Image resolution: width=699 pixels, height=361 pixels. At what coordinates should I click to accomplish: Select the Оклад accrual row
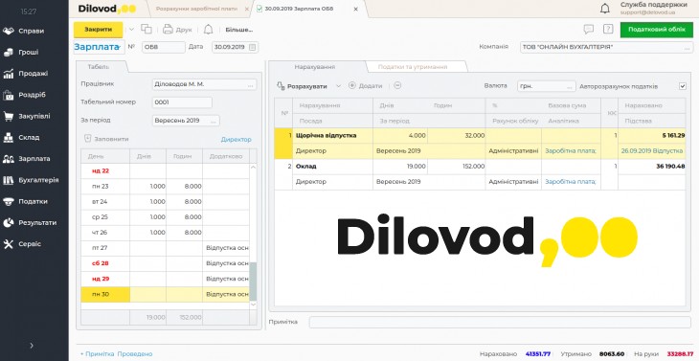click(480, 174)
